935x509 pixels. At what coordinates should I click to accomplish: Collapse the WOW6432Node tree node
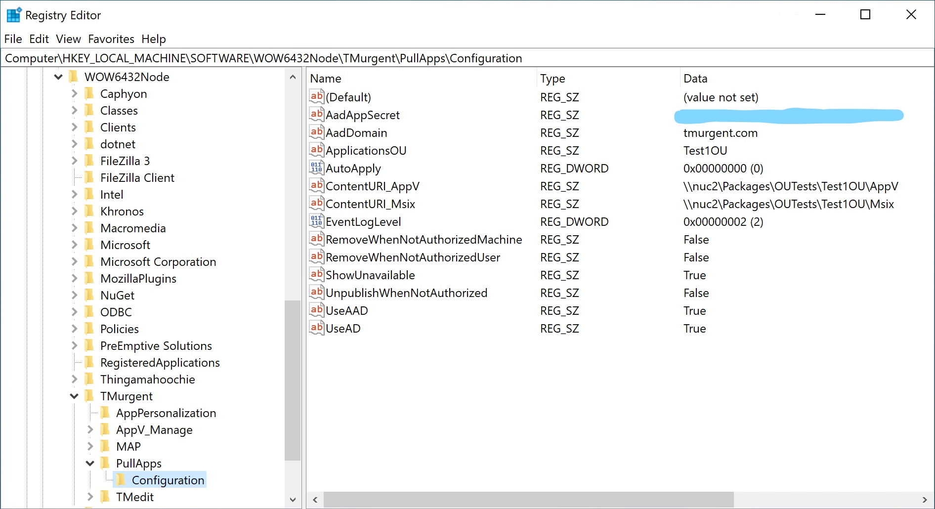tap(58, 77)
